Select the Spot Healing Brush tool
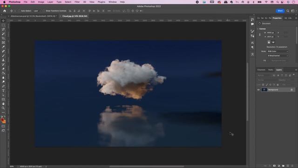The width and height of the screenshot is (298, 168). coord(3,51)
